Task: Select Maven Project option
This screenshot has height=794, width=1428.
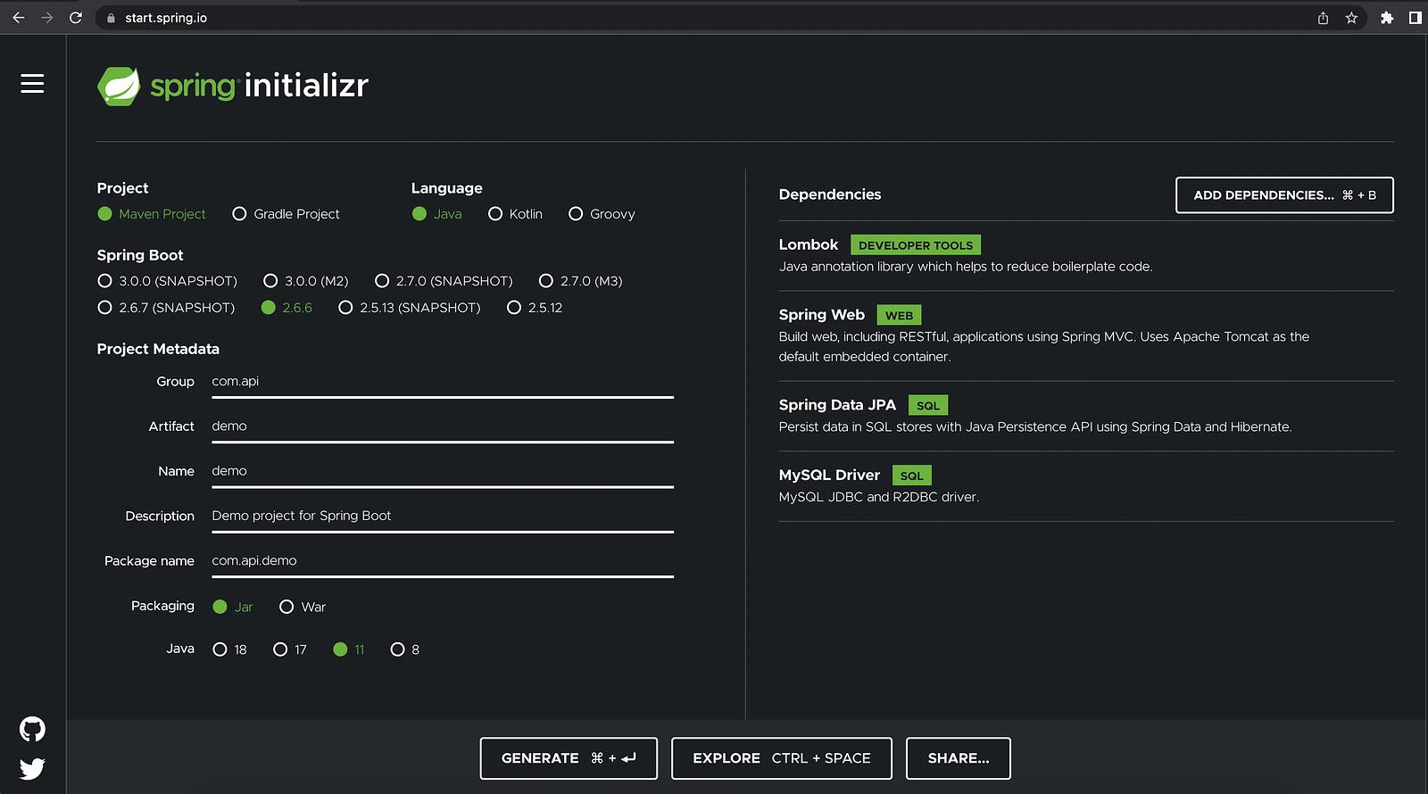Action: [152, 214]
